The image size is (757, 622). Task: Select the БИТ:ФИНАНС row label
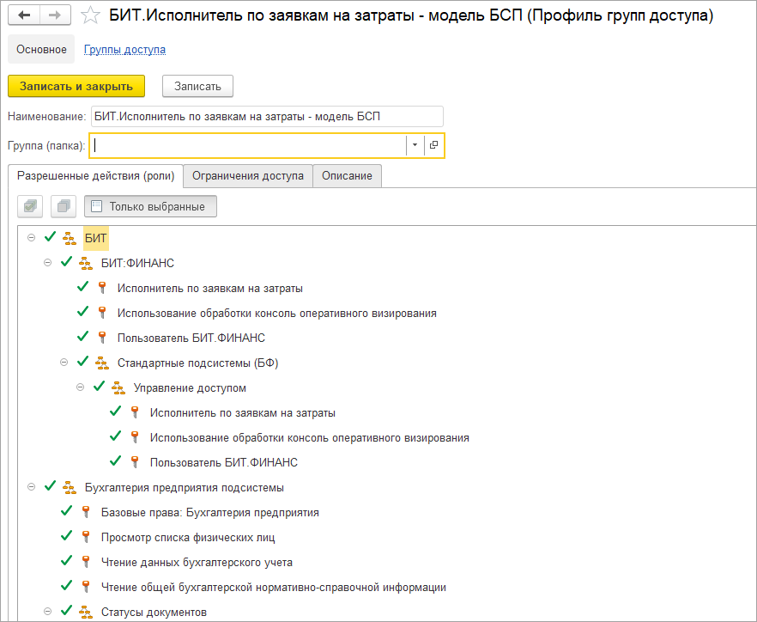[137, 264]
